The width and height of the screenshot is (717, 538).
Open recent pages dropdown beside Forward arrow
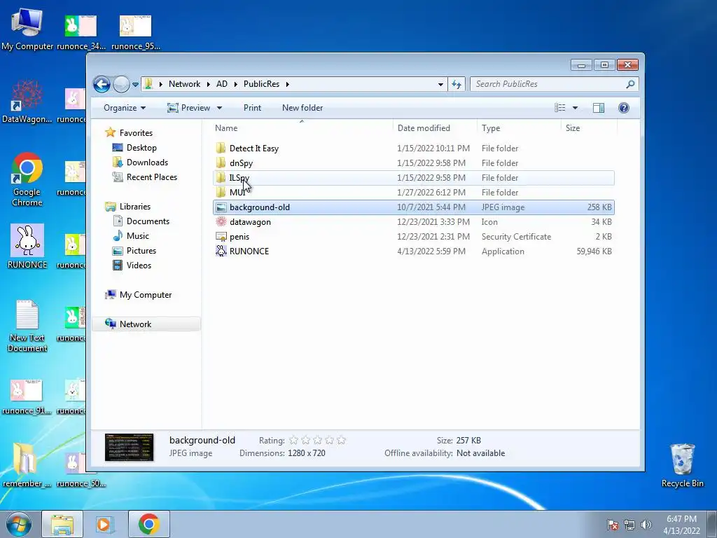pyautogui.click(x=135, y=85)
